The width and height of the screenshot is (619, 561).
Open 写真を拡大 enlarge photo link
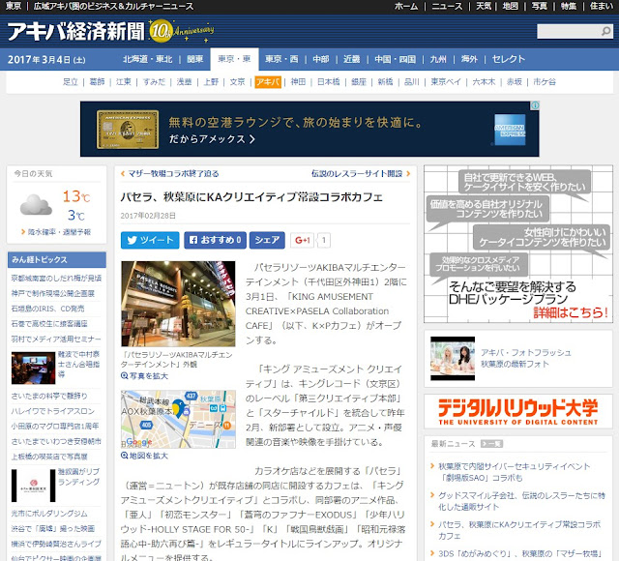[x=144, y=376]
